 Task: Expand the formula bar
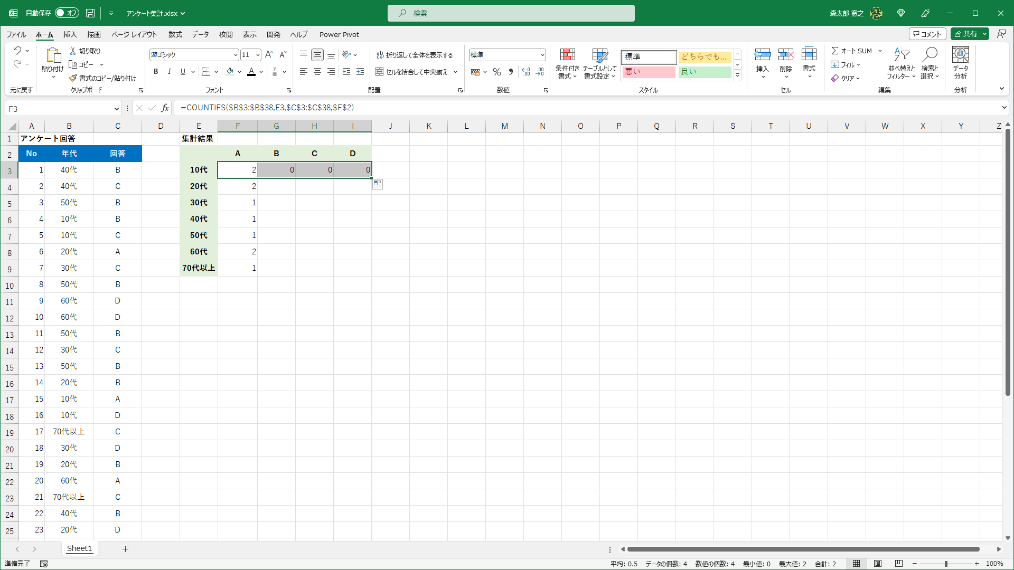click(1003, 108)
